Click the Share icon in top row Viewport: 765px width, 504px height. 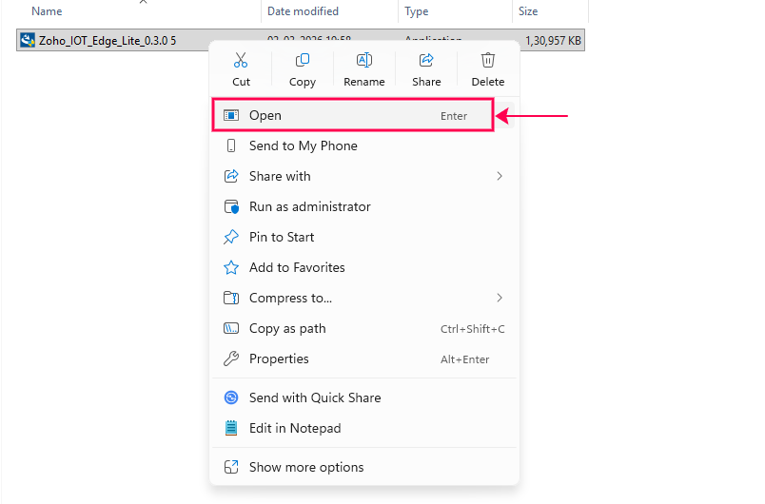click(x=426, y=60)
